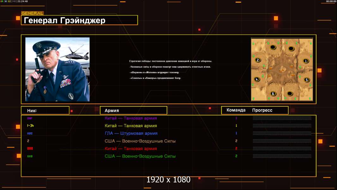Pick start position 6 on the minimap
Screen dimensions: 337x190
(x=273, y=93)
